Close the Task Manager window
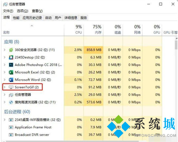 pyautogui.click(x=173, y=4)
